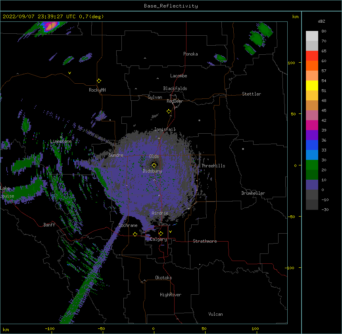This screenshot has height=334, width=342.
Task: Select the white caret marker west of Ponoka
Action: click(x=145, y=58)
